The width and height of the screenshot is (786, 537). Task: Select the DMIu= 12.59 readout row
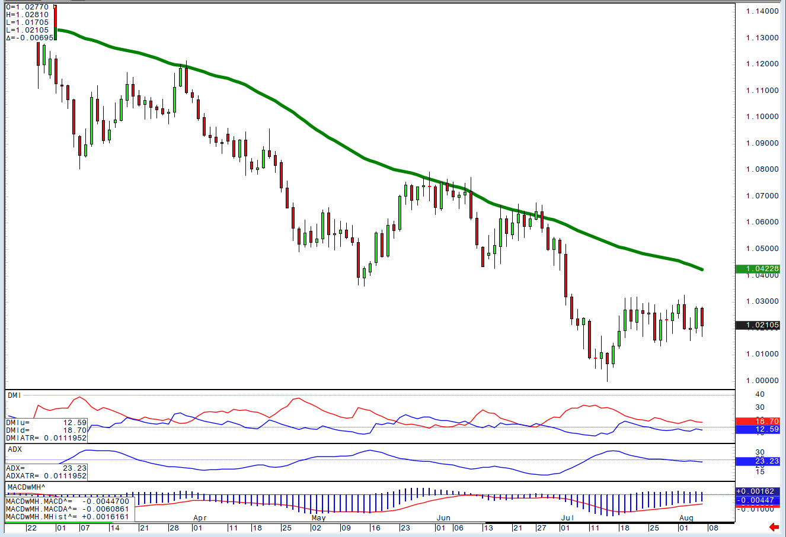46,422
